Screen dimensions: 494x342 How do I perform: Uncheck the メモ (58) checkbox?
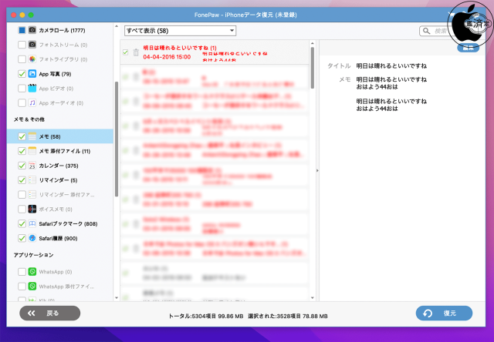(22, 136)
